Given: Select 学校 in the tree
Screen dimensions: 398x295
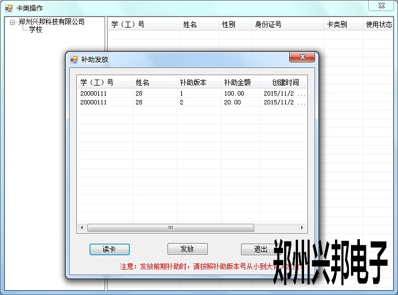Looking at the screenshot, I should pyautogui.click(x=35, y=30).
